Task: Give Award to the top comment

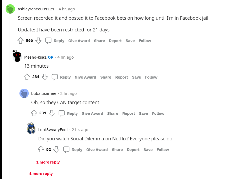Action: [x=79, y=40]
